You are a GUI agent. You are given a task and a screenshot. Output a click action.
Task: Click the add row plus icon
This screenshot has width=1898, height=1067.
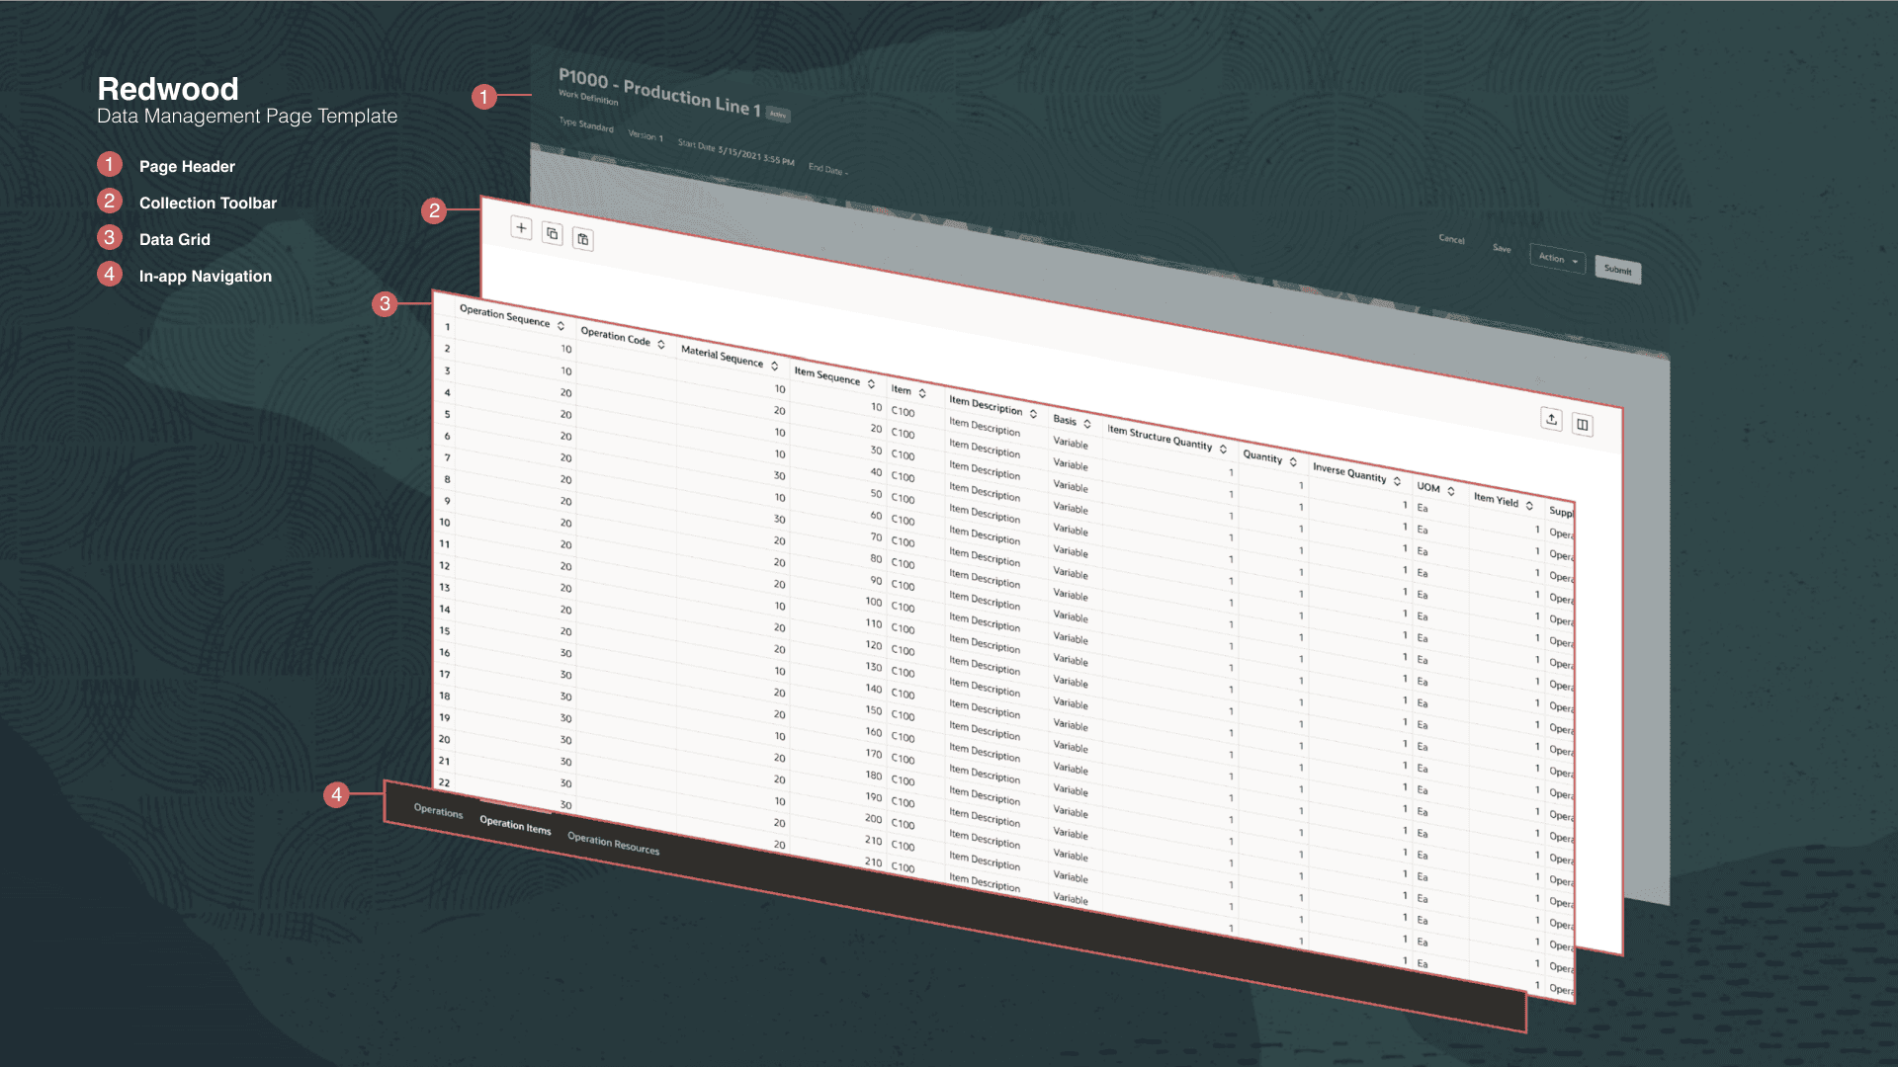(521, 228)
